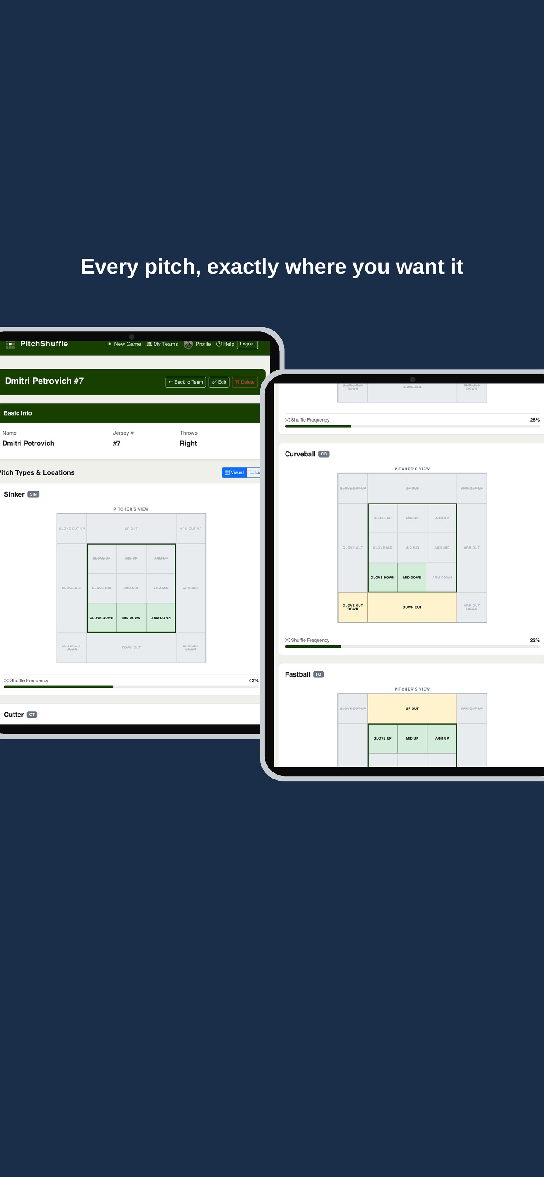Toggle Fastball's Mid Up zone

[412, 738]
